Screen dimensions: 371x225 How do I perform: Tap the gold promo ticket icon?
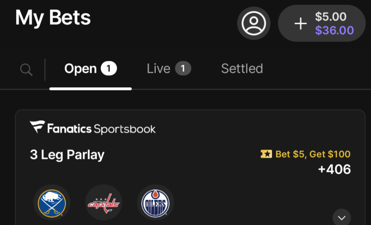[266, 154]
